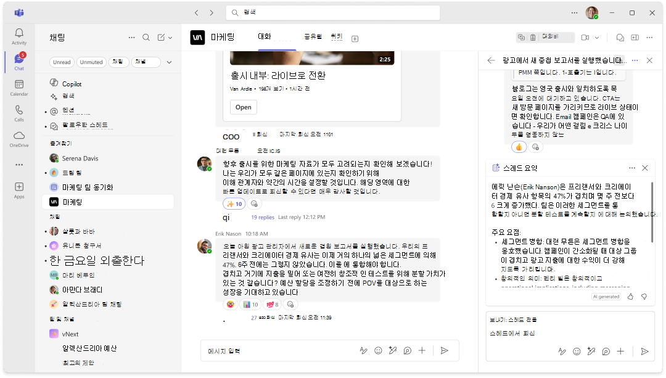Open the Serena Davis chat
Image resolution: width=666 pixels, height=378 pixels.
[109, 158]
